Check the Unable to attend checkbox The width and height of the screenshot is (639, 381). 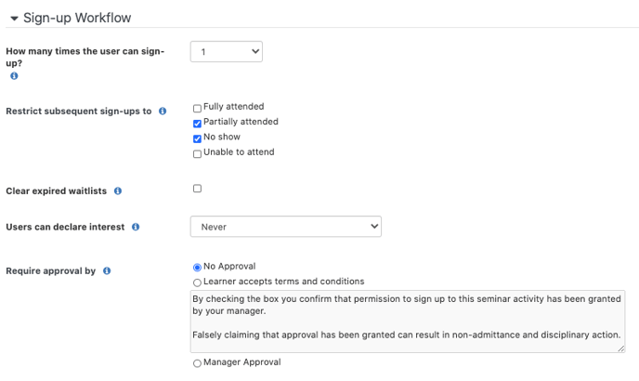coord(197,153)
